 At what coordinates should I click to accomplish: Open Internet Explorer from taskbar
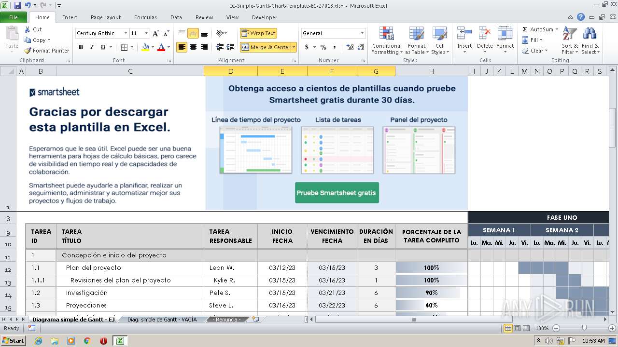click(x=38, y=341)
